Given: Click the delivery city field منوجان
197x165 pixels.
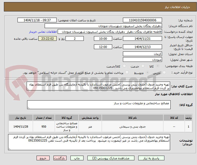Looking at the screenshot, I should pyautogui.click(x=142, y=60).
